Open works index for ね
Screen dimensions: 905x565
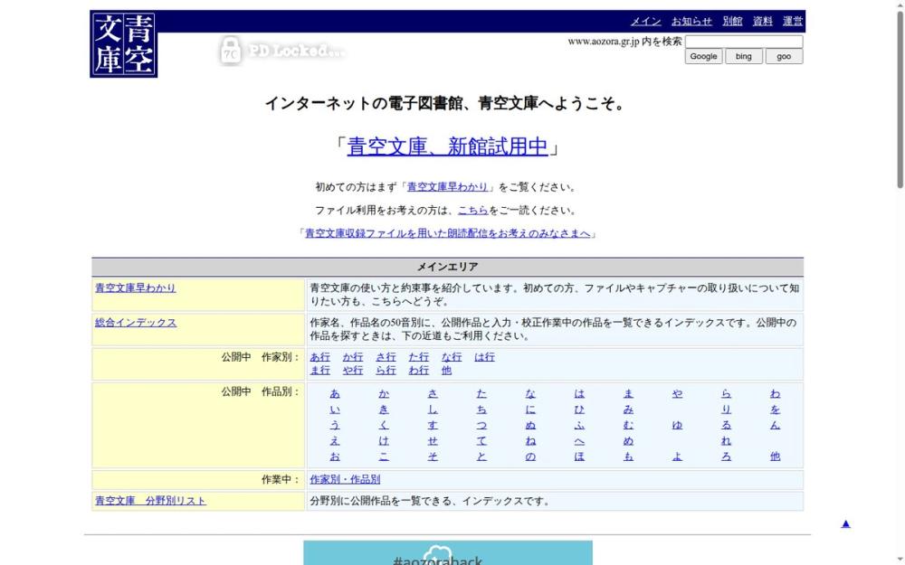[x=530, y=441]
